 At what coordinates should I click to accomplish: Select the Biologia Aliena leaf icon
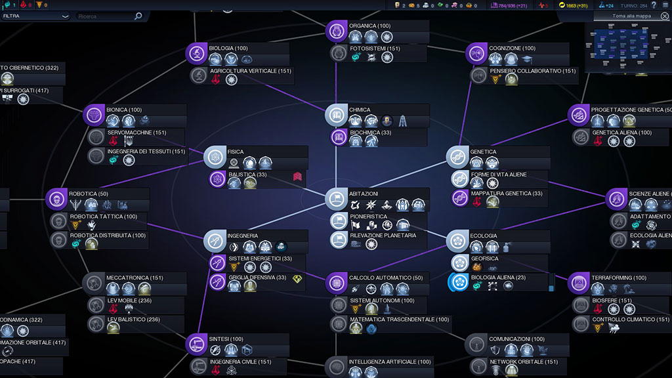[x=459, y=282]
